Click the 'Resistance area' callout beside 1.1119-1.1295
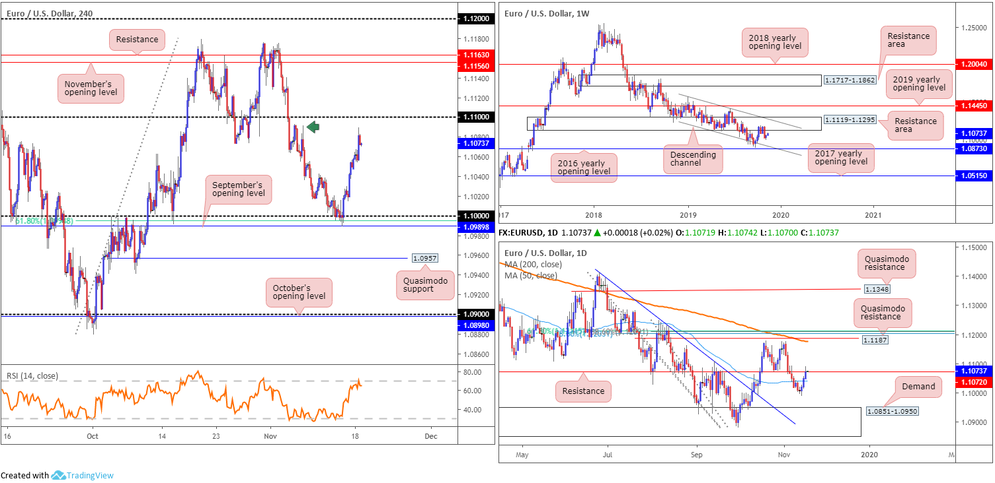The image size is (995, 483). point(915,125)
